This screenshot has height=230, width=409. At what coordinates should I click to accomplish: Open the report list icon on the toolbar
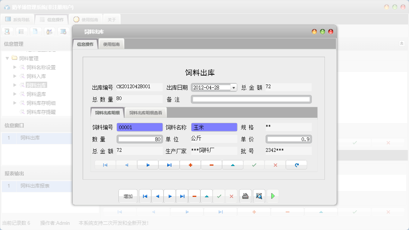click(x=21, y=31)
